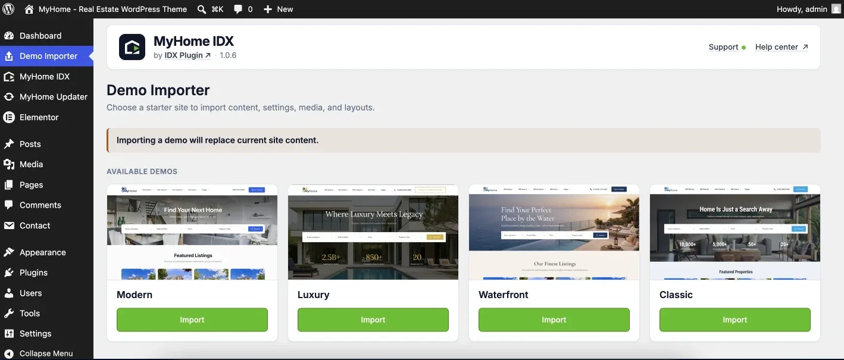
Task: Click the 'AVAILABLE DEMOS' section label
Action: pyautogui.click(x=142, y=171)
